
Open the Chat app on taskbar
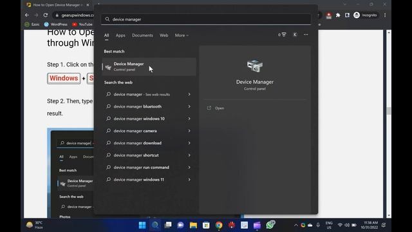[x=180, y=225]
